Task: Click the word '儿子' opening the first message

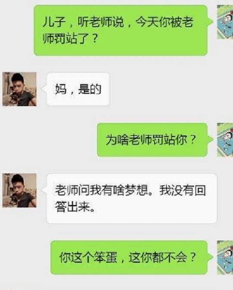Action: pos(54,22)
